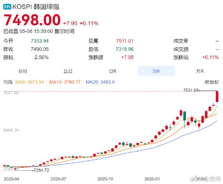
Task: Click the KOSPI 韩国综指 title
Action: click(36, 7)
